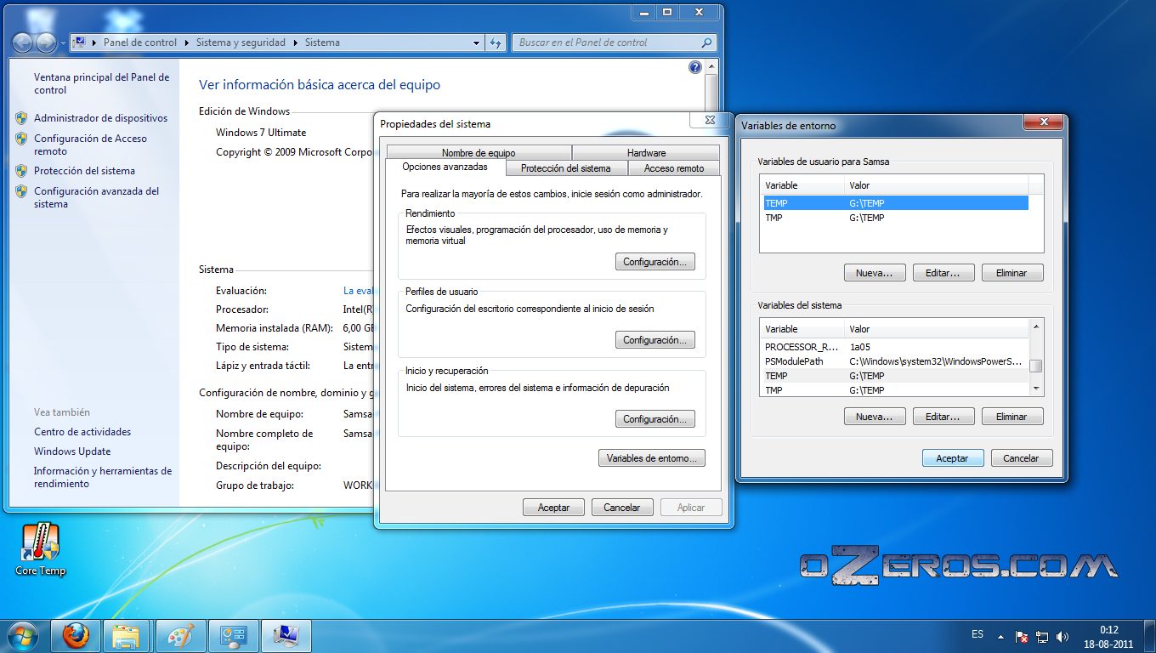
Task: Switch to the Hardware tab
Action: click(646, 153)
